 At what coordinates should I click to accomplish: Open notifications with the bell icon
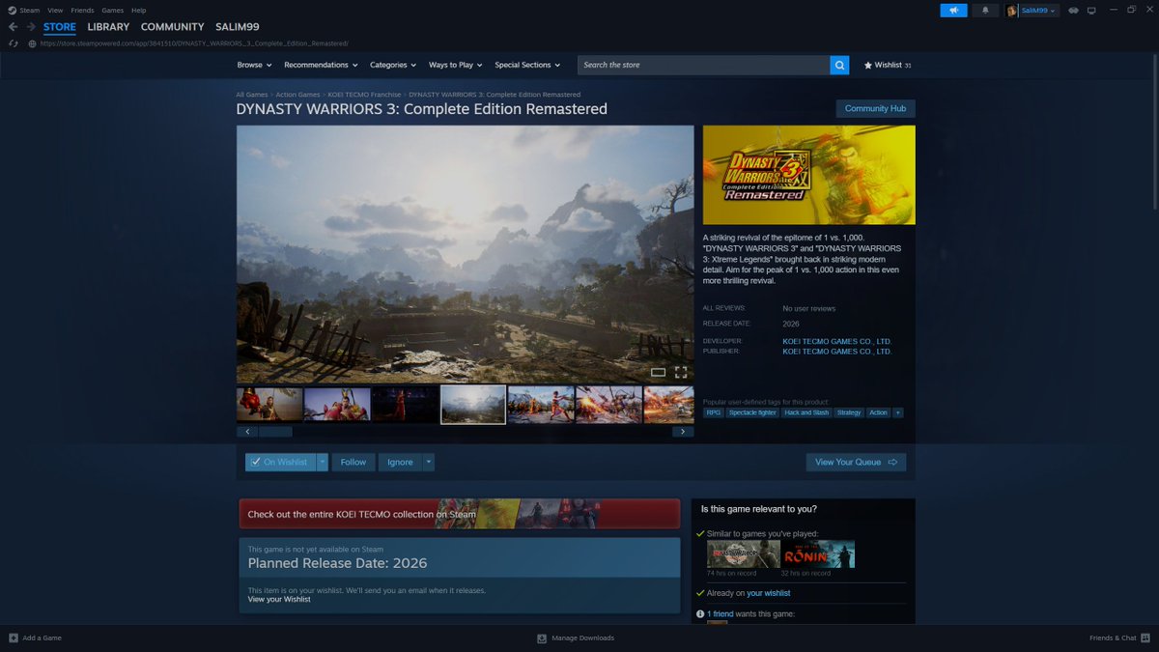(985, 10)
